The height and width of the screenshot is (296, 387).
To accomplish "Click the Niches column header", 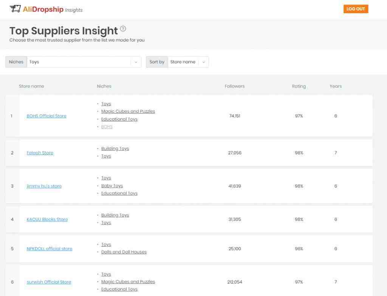I will 104,86.
